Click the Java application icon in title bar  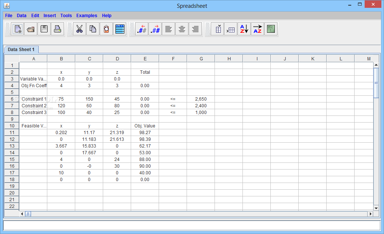7,6
